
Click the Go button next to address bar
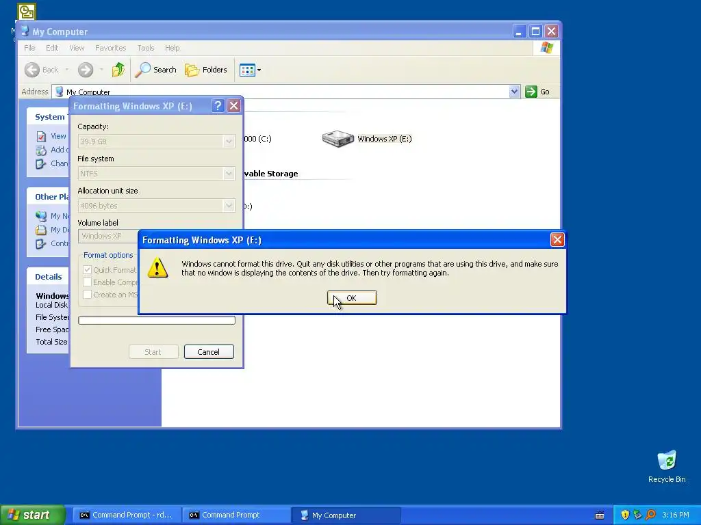[x=537, y=92]
